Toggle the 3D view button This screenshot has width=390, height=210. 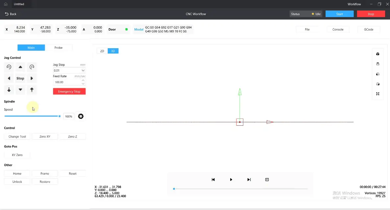(x=113, y=51)
